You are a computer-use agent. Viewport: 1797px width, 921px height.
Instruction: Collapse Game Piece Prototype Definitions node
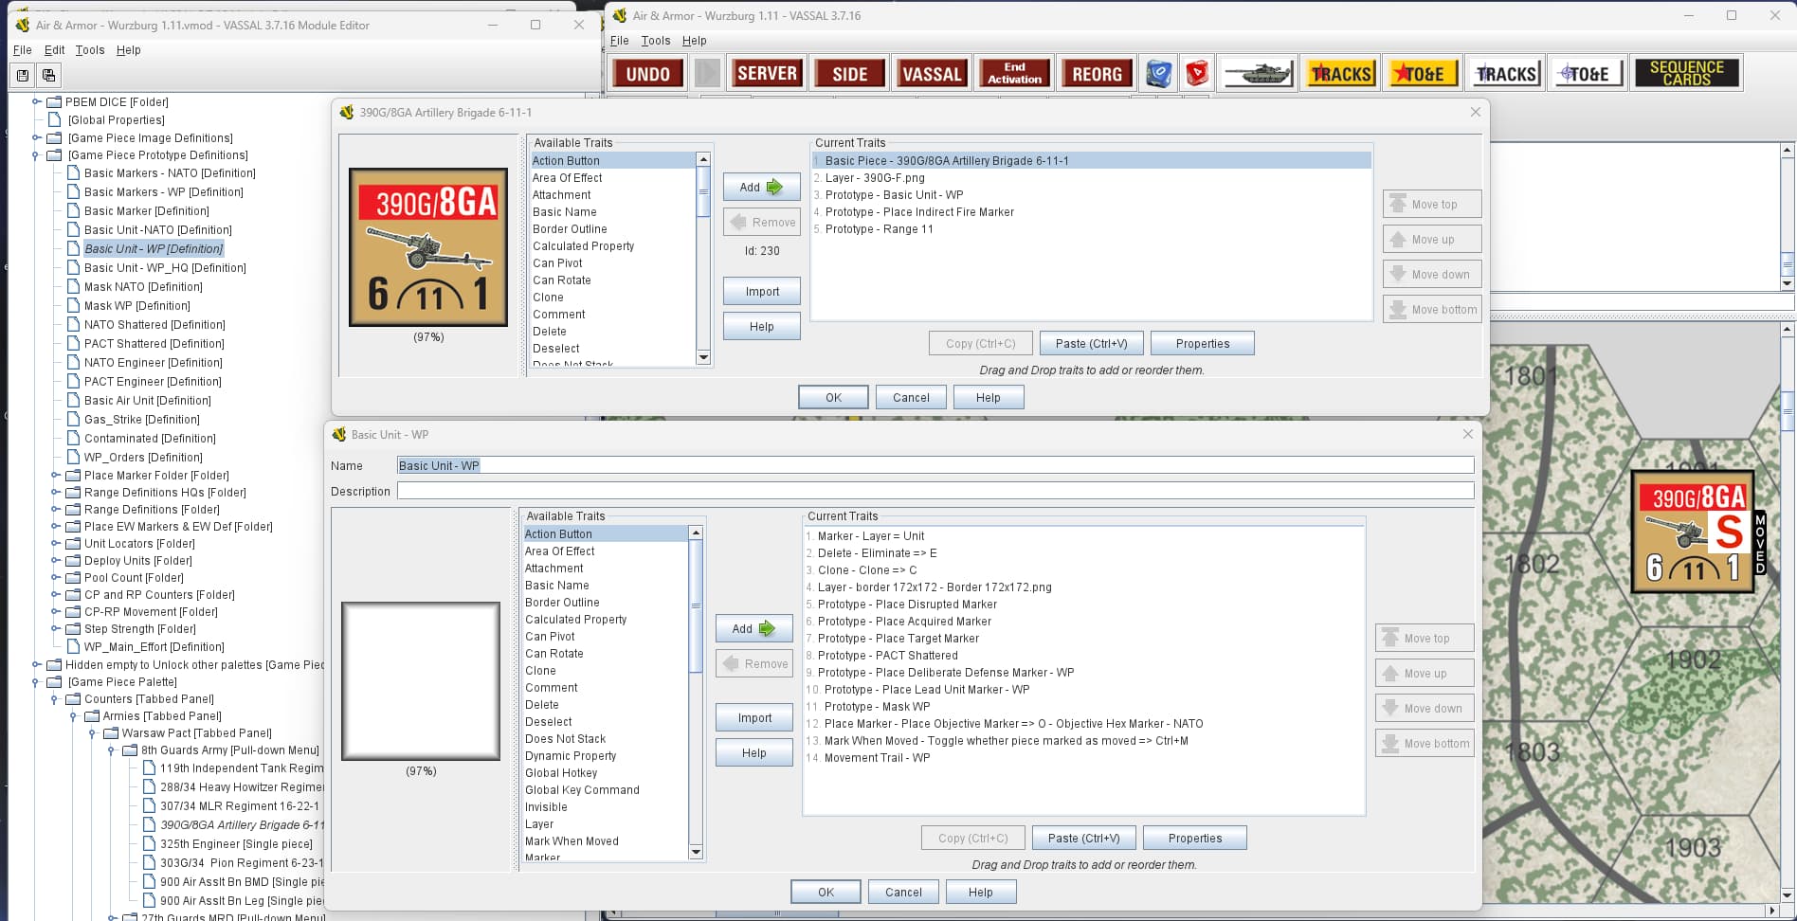(36, 155)
